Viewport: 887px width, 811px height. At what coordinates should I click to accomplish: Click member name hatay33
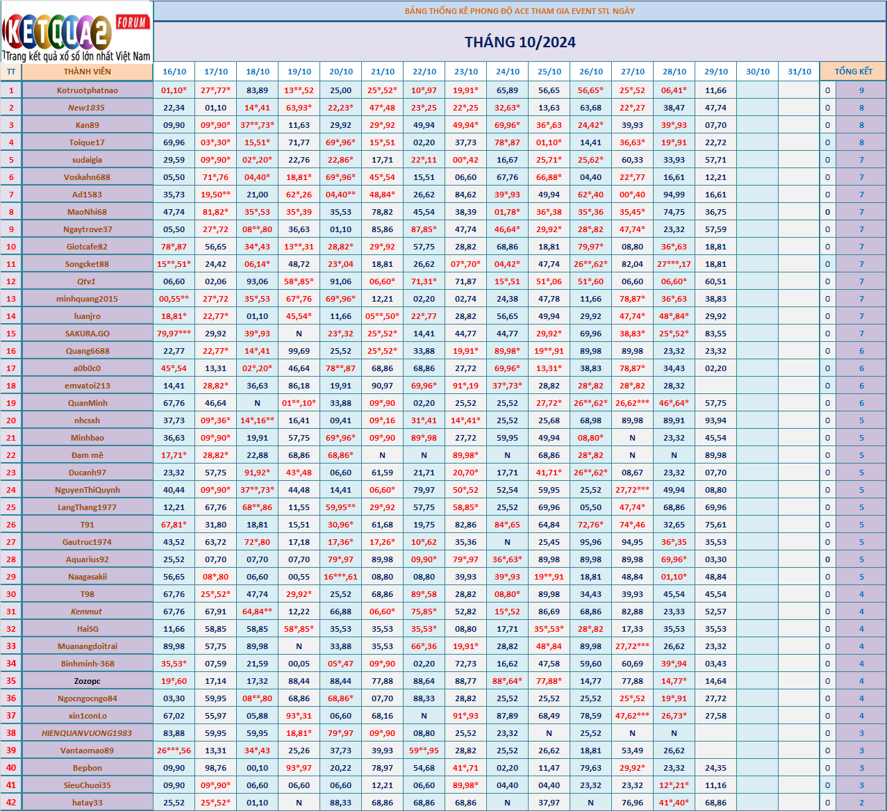point(87,803)
